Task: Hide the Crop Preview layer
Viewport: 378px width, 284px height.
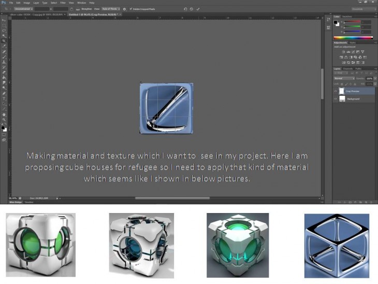Action: [x=336, y=91]
